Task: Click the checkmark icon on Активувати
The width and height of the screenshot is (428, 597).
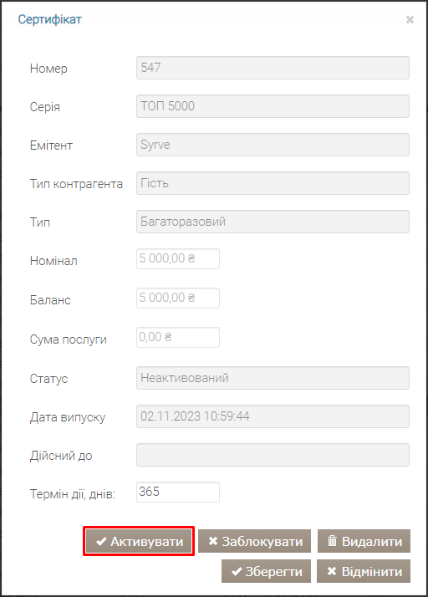Action: coord(101,542)
